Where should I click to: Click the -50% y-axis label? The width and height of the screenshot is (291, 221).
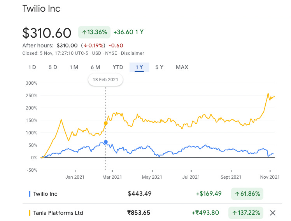point(32,170)
